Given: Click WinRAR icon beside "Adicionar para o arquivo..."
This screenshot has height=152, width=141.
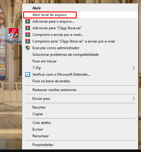Looking at the screenshot, I should click(28, 21).
